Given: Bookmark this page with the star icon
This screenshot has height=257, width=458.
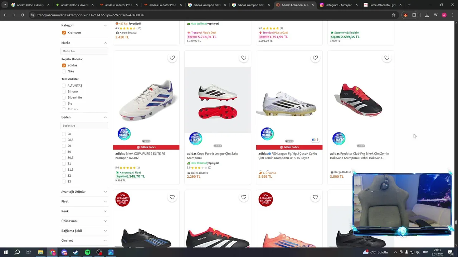Looking at the screenshot, I should 394,15.
